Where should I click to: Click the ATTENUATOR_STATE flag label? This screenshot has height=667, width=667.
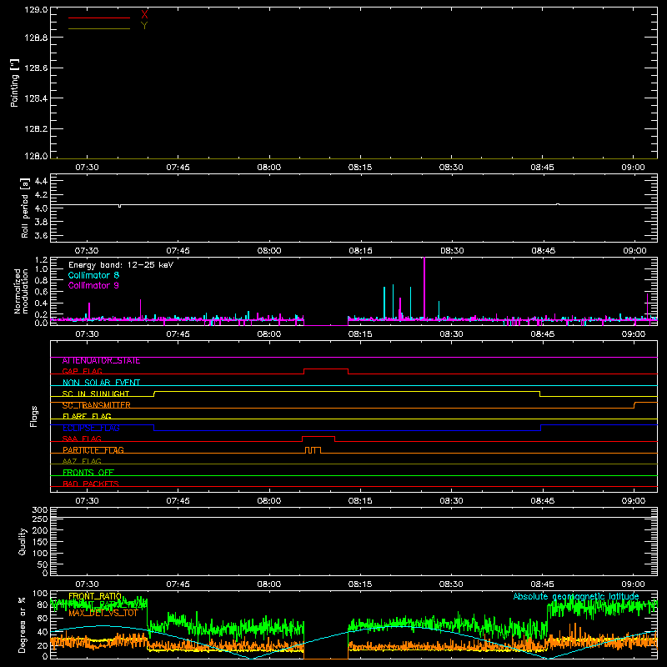coord(101,361)
